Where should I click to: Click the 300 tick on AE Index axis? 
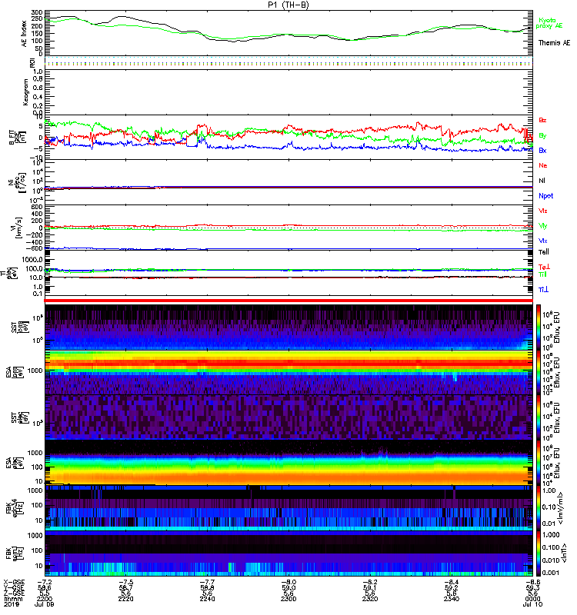[37, 13]
